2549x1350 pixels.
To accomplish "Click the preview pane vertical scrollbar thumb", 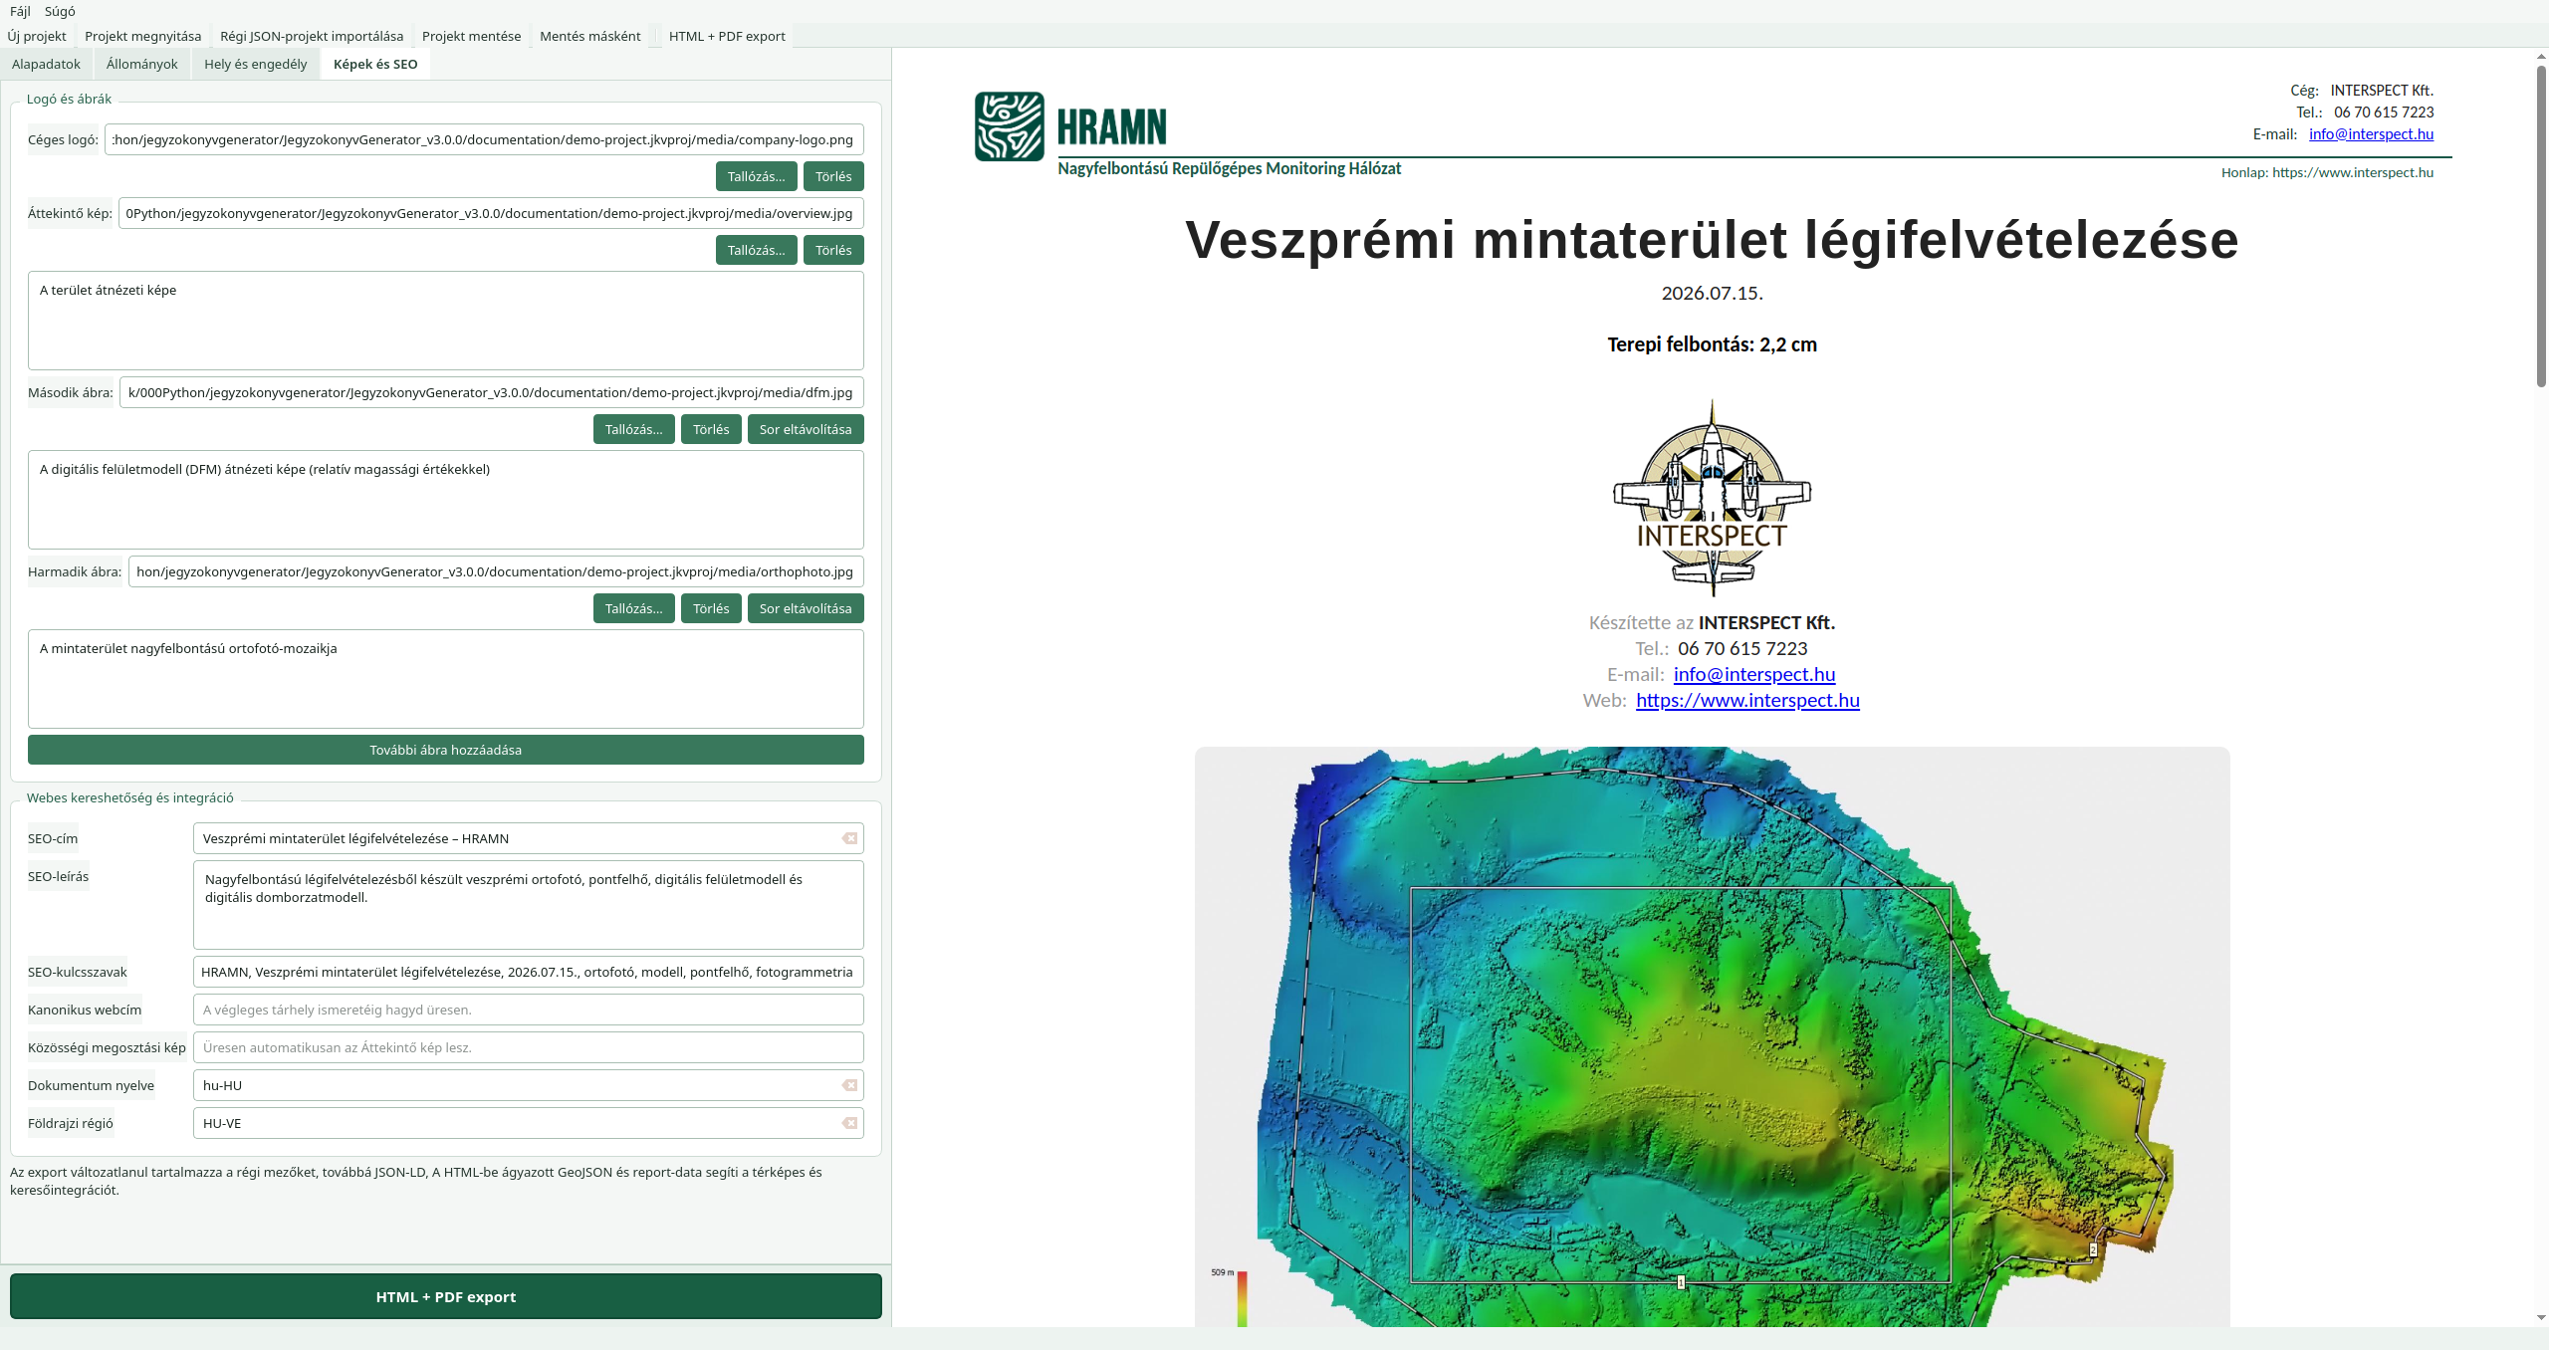I will [2541, 227].
